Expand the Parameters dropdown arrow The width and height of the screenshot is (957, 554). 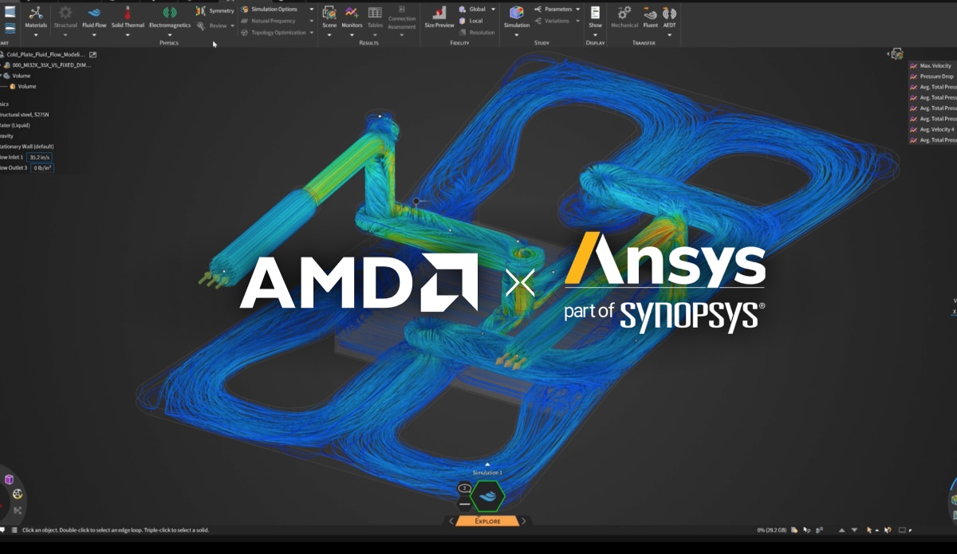click(x=577, y=9)
